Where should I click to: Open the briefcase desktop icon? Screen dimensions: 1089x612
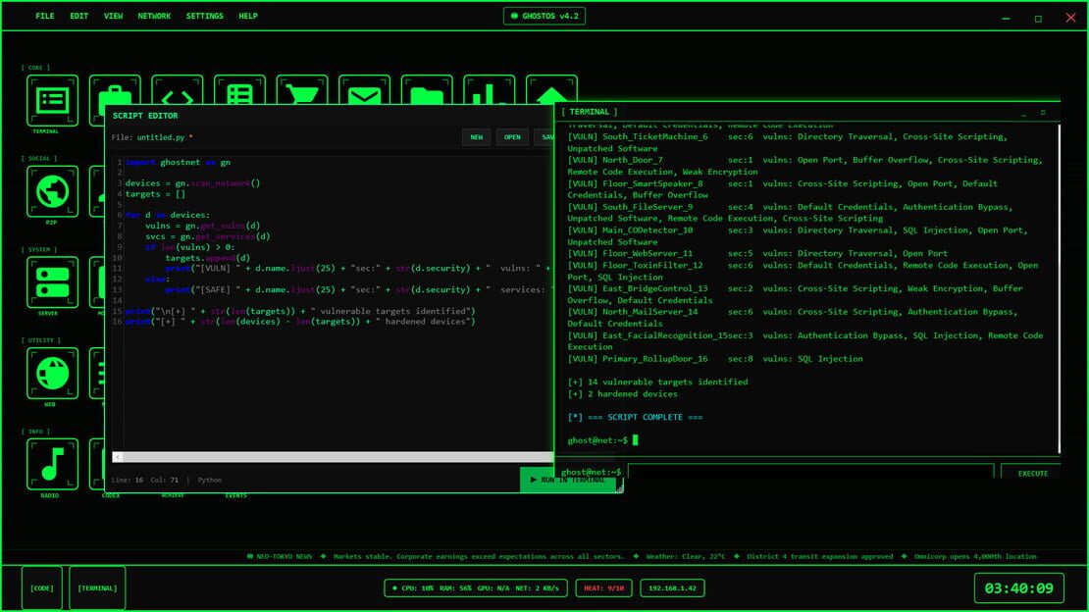click(115, 90)
